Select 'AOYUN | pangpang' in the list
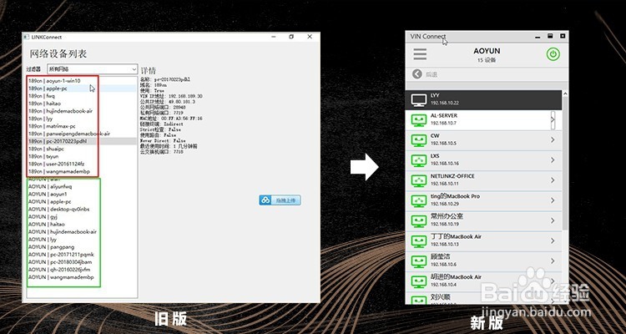 pyautogui.click(x=51, y=247)
